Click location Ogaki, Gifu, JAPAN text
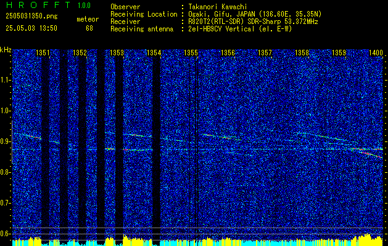 [254, 14]
